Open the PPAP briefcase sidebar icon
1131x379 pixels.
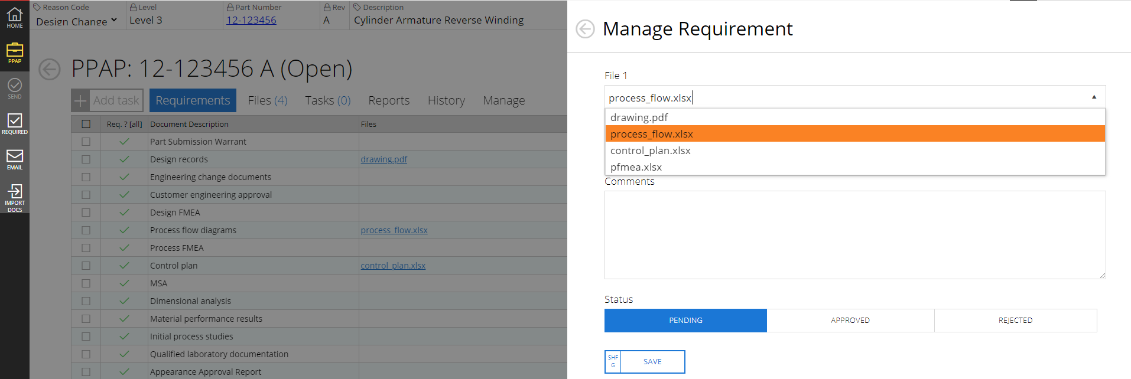pos(15,53)
